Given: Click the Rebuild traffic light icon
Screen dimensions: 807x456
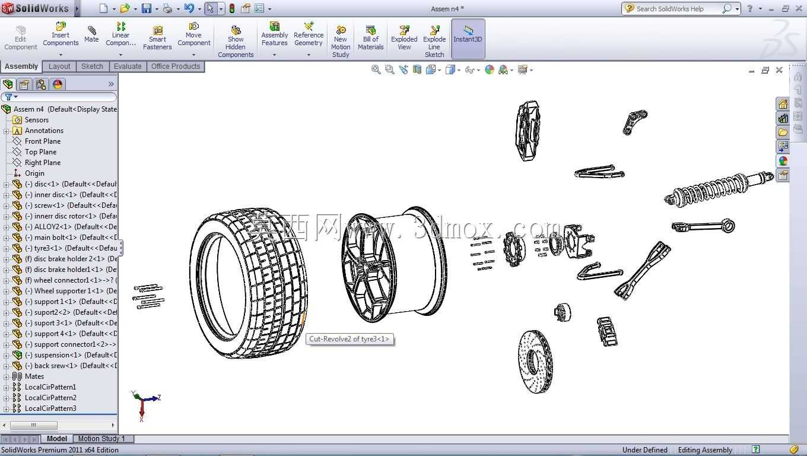Looking at the screenshot, I should [x=231, y=8].
